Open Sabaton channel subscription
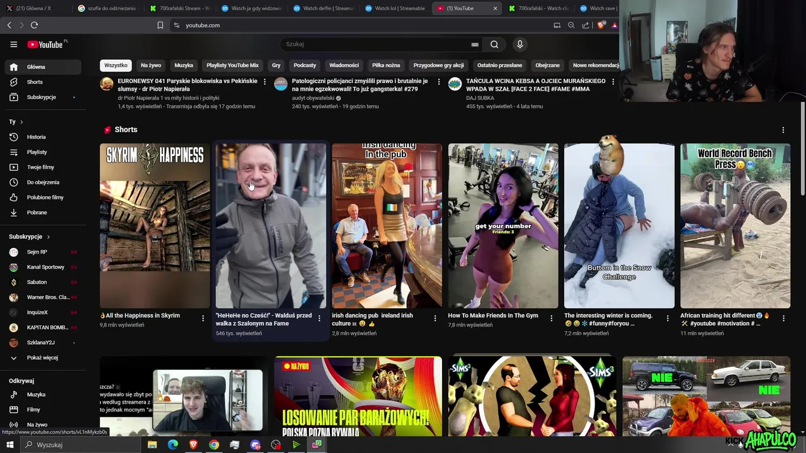 (x=43, y=282)
